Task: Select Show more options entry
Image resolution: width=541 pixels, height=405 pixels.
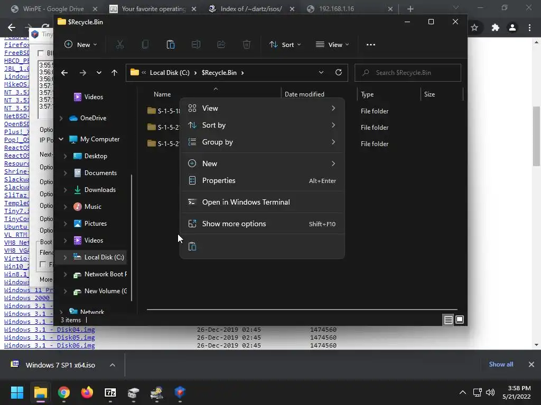Action: (x=262, y=224)
